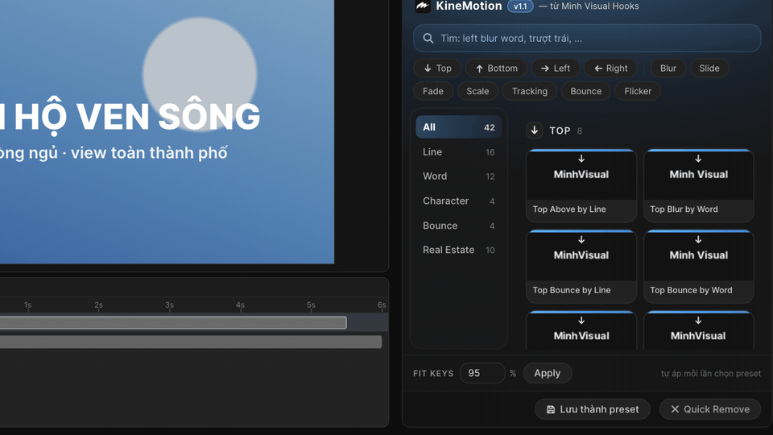Click the 2s mark on timeline ruler
773x435 pixels.
click(x=98, y=305)
